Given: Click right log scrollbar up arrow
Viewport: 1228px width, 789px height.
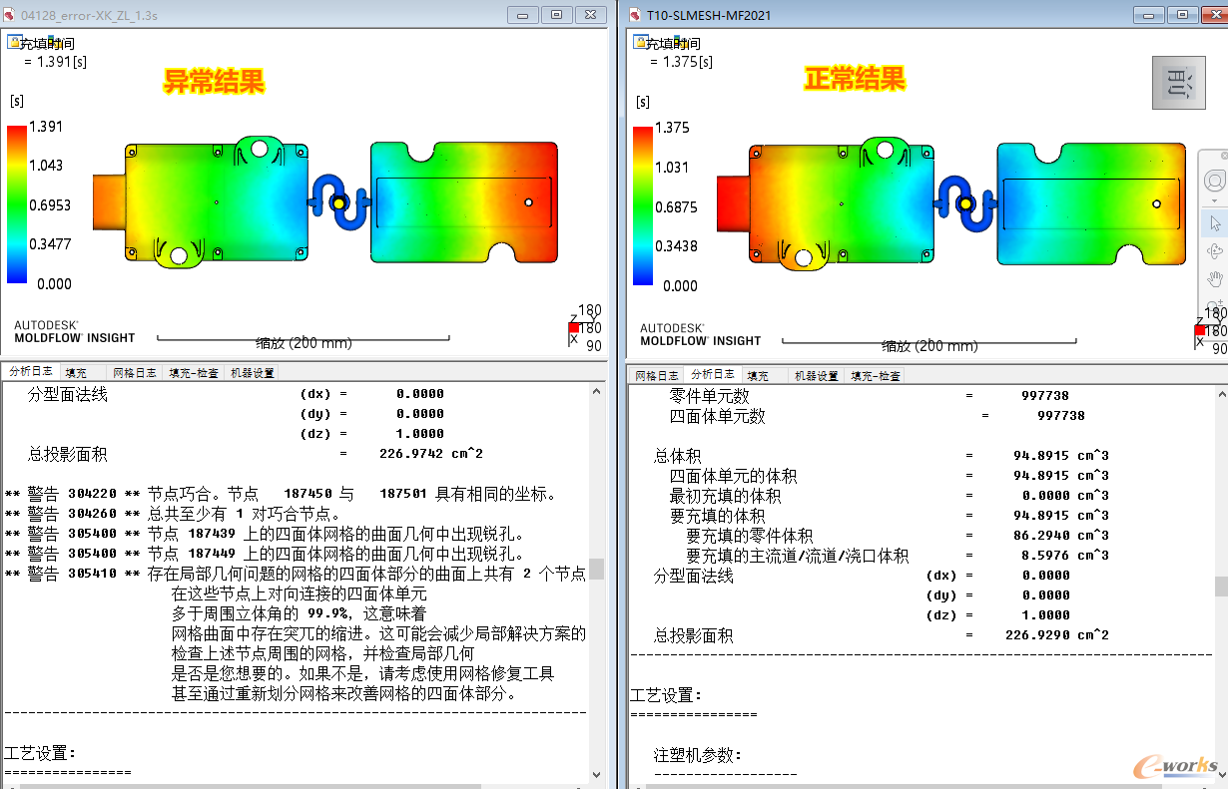Looking at the screenshot, I should coord(1221,396).
